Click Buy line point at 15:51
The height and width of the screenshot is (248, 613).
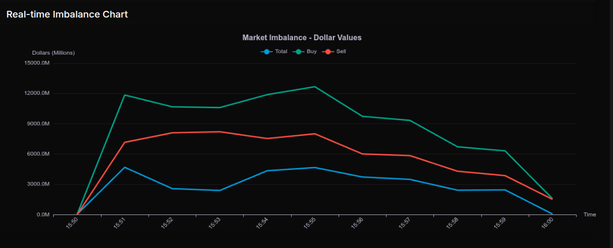point(125,95)
